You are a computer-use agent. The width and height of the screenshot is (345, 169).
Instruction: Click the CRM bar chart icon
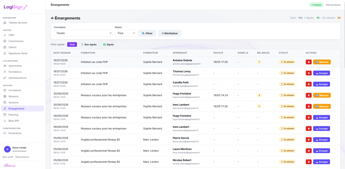[x=5, y=35]
